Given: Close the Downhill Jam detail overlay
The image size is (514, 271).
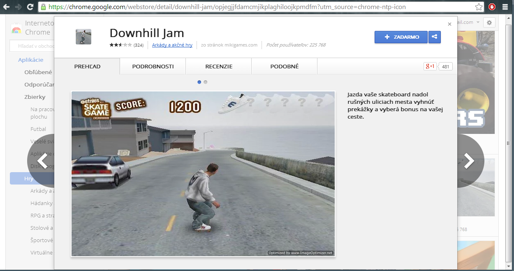Looking at the screenshot, I should coord(449,24).
